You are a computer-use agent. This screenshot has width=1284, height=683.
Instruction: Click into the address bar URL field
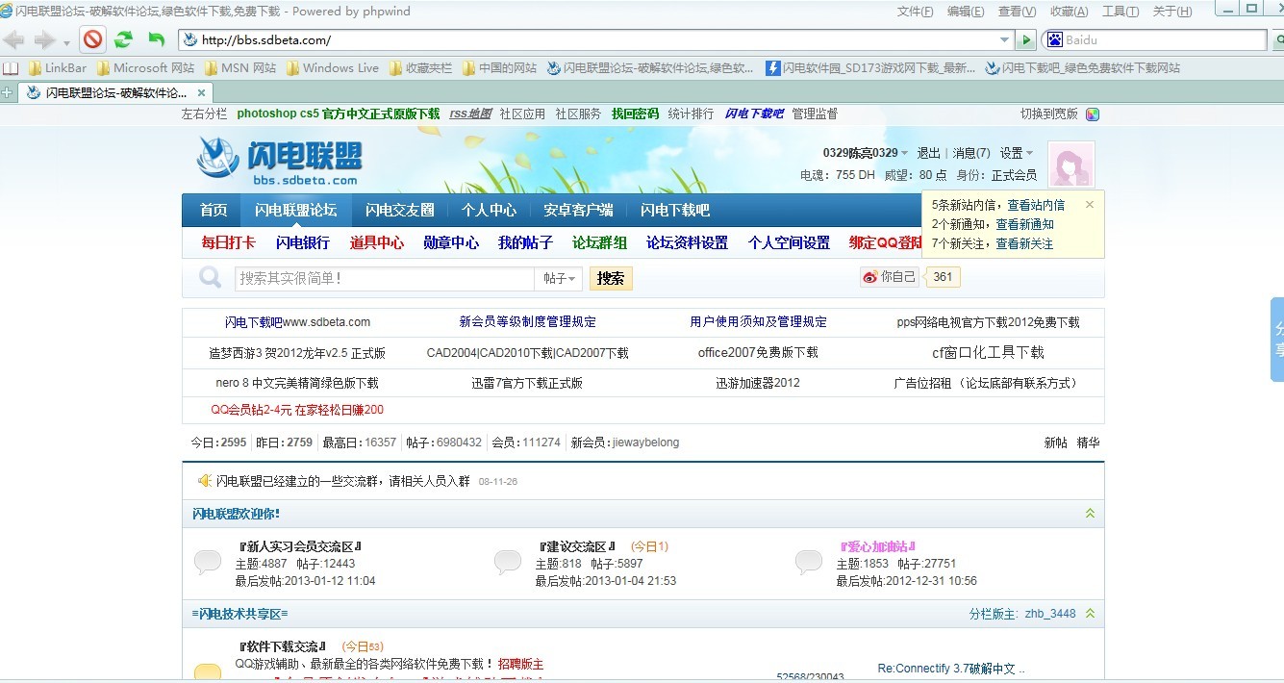pos(596,40)
